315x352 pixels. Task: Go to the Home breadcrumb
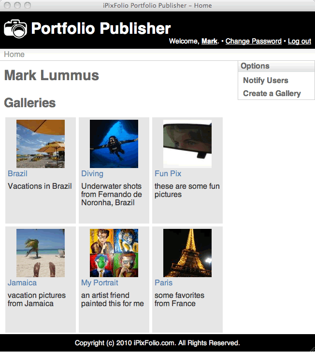tap(14, 54)
